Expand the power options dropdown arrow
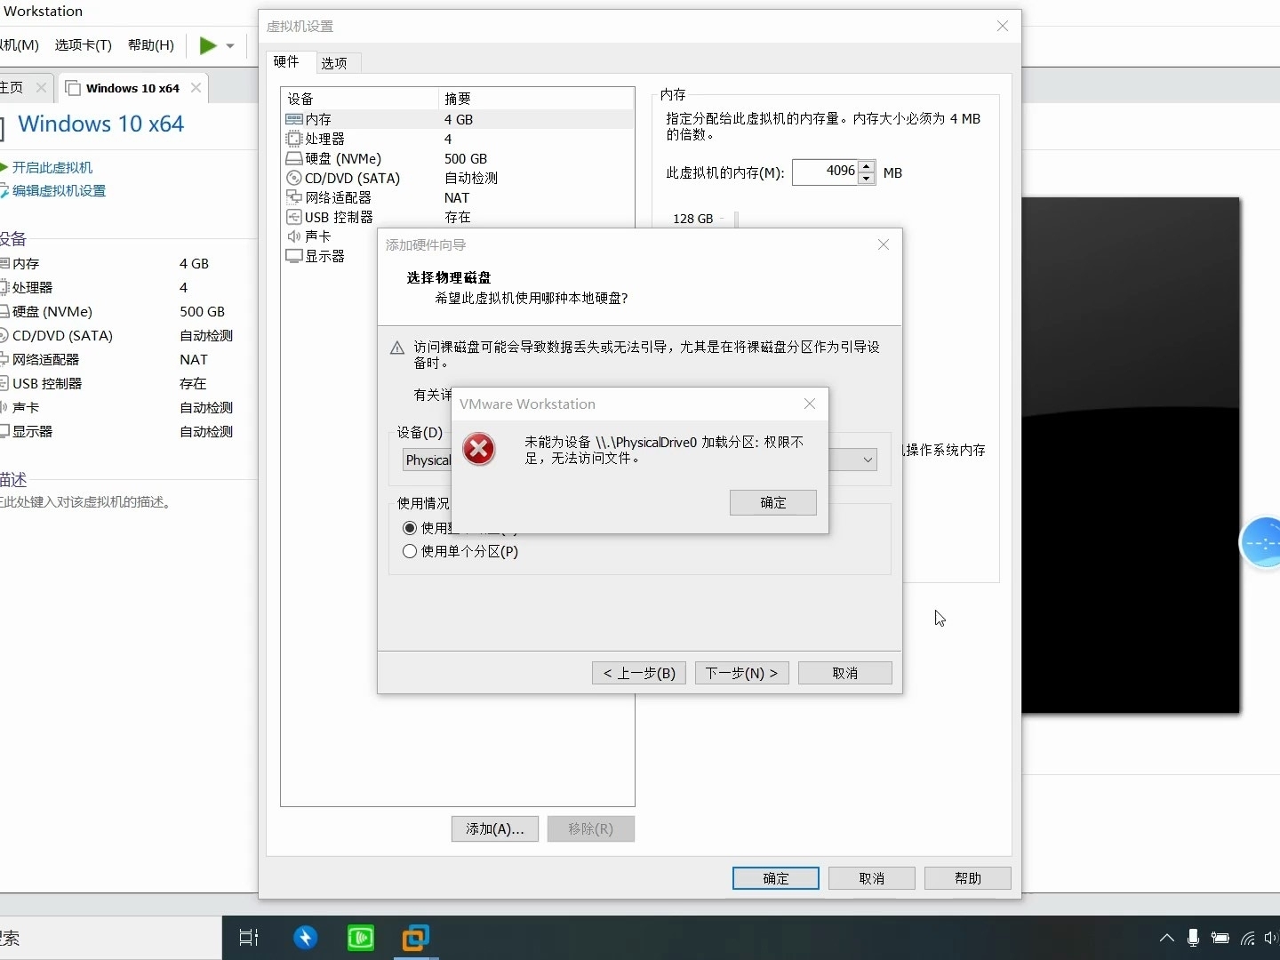 click(x=230, y=45)
